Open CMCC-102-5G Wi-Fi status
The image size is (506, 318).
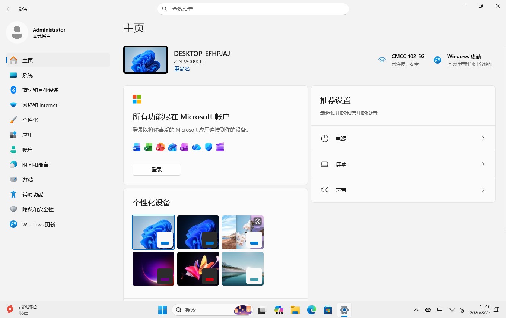tap(401, 60)
